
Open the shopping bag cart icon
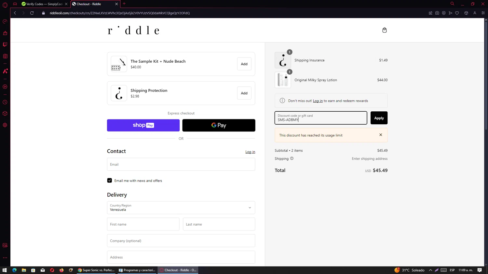(x=384, y=30)
